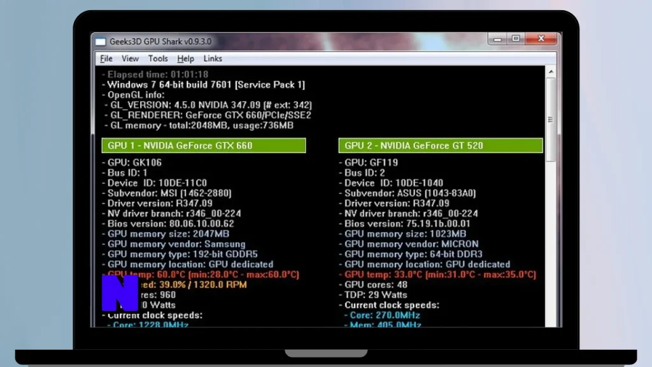Click the vertical scrollbar thumb
Image resolution: width=652 pixels, height=367 pixels.
click(551, 120)
